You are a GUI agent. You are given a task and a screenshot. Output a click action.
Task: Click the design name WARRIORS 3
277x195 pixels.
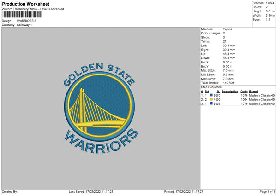[26, 21]
